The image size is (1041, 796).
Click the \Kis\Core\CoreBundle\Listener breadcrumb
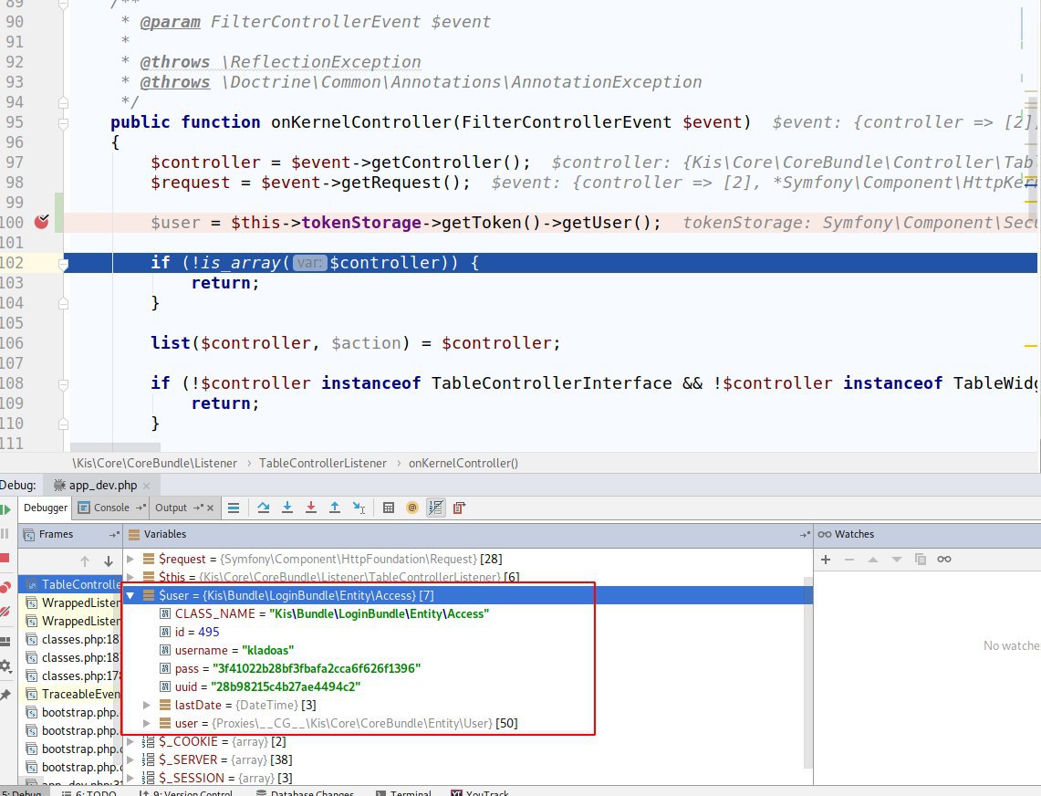(x=154, y=463)
